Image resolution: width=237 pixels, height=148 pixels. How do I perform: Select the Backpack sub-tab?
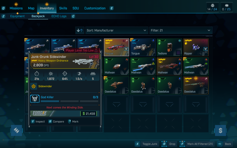(x=38, y=16)
